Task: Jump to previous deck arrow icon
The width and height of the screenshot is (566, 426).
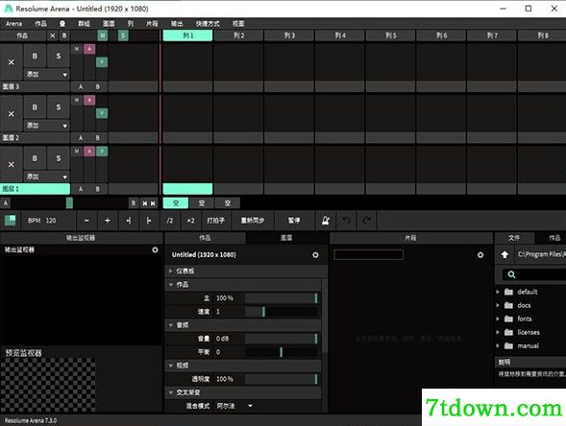Action: (x=145, y=203)
